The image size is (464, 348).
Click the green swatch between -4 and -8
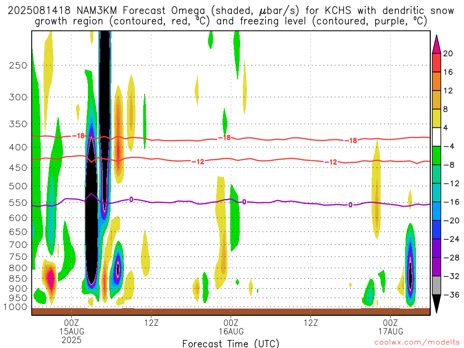pos(436,155)
